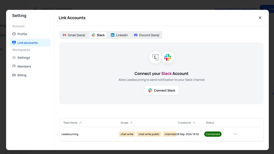Viewport: 274px width, 154px height.
Task: Click the round Slack logo circle
Action: (168, 57)
